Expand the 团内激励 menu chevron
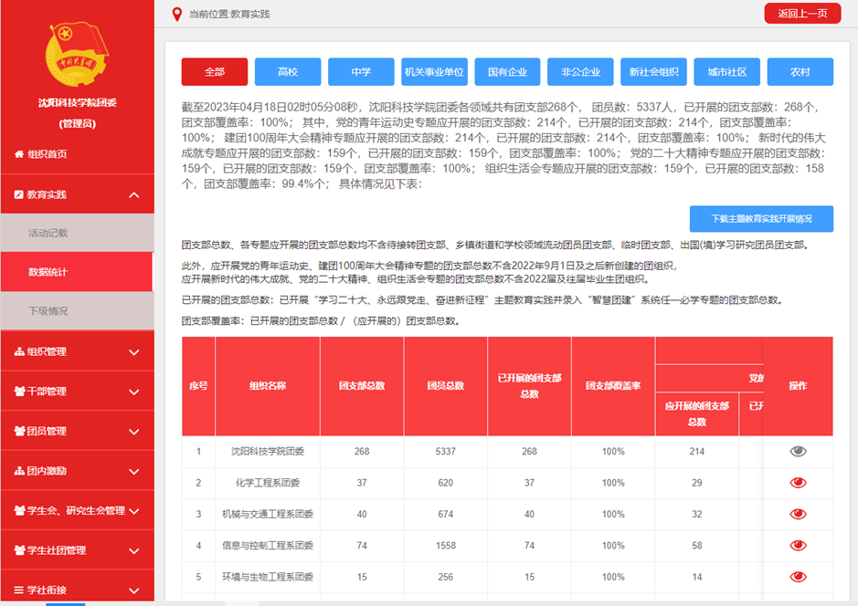The width and height of the screenshot is (858, 606). (134, 472)
